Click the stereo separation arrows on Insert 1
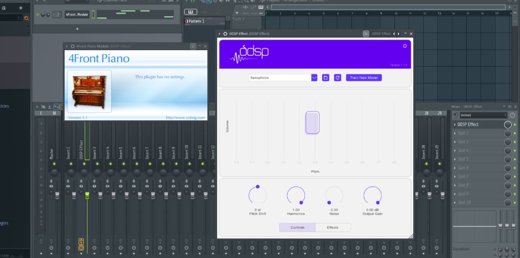 [x=68, y=186]
